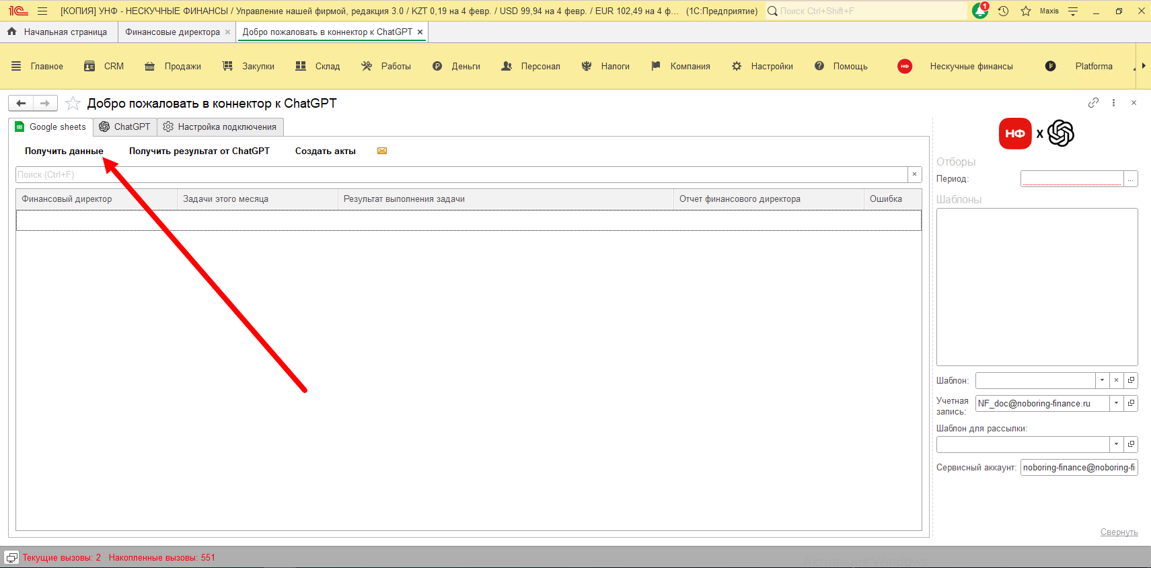Screen dimensions: 1151x568
Task: Open the Настройка подключения tab
Action: pos(220,127)
